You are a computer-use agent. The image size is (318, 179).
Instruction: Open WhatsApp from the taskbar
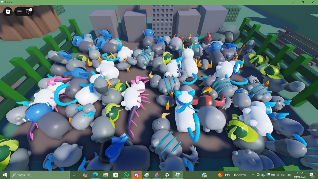pyautogui.click(x=126, y=175)
